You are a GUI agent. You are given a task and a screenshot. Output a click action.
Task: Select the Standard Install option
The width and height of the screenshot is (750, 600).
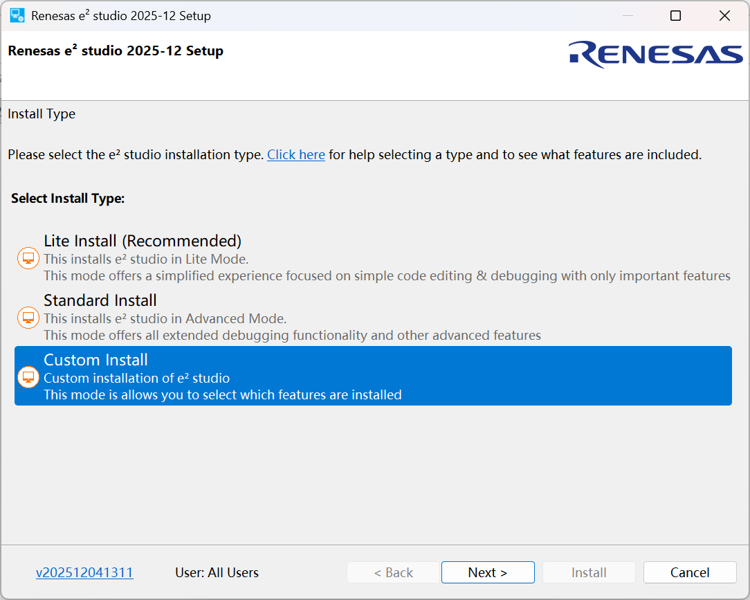(x=373, y=317)
